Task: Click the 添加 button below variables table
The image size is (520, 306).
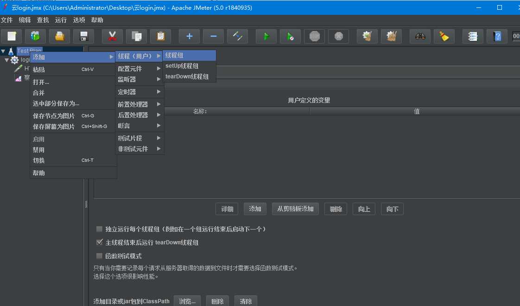Action: (x=255, y=209)
